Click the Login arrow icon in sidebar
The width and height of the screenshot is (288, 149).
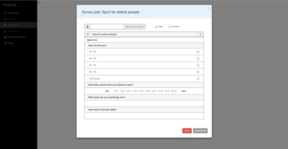tap(5, 43)
